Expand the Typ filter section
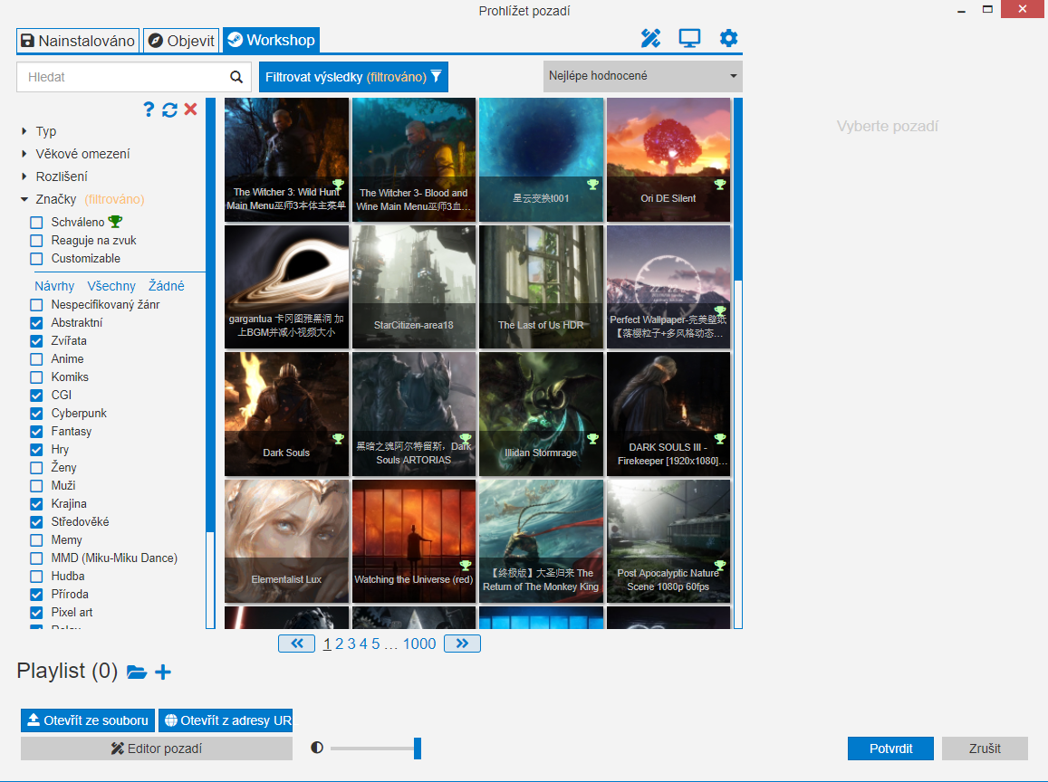1048x782 pixels. [x=24, y=132]
